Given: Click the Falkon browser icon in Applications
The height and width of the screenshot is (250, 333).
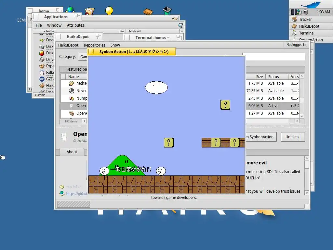Looking at the screenshot, I should point(42,73).
